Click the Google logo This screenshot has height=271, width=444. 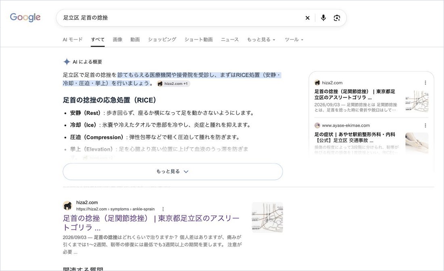click(x=25, y=17)
